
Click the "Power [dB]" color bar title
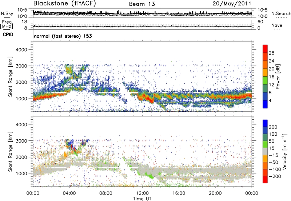[x=278, y=77]
